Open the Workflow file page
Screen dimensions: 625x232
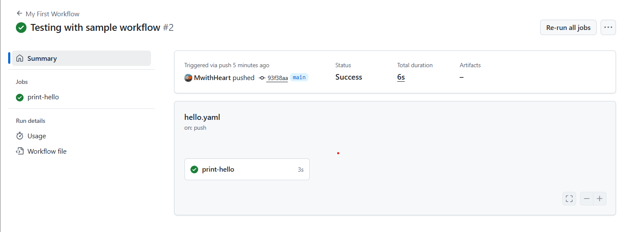pyautogui.click(x=47, y=152)
